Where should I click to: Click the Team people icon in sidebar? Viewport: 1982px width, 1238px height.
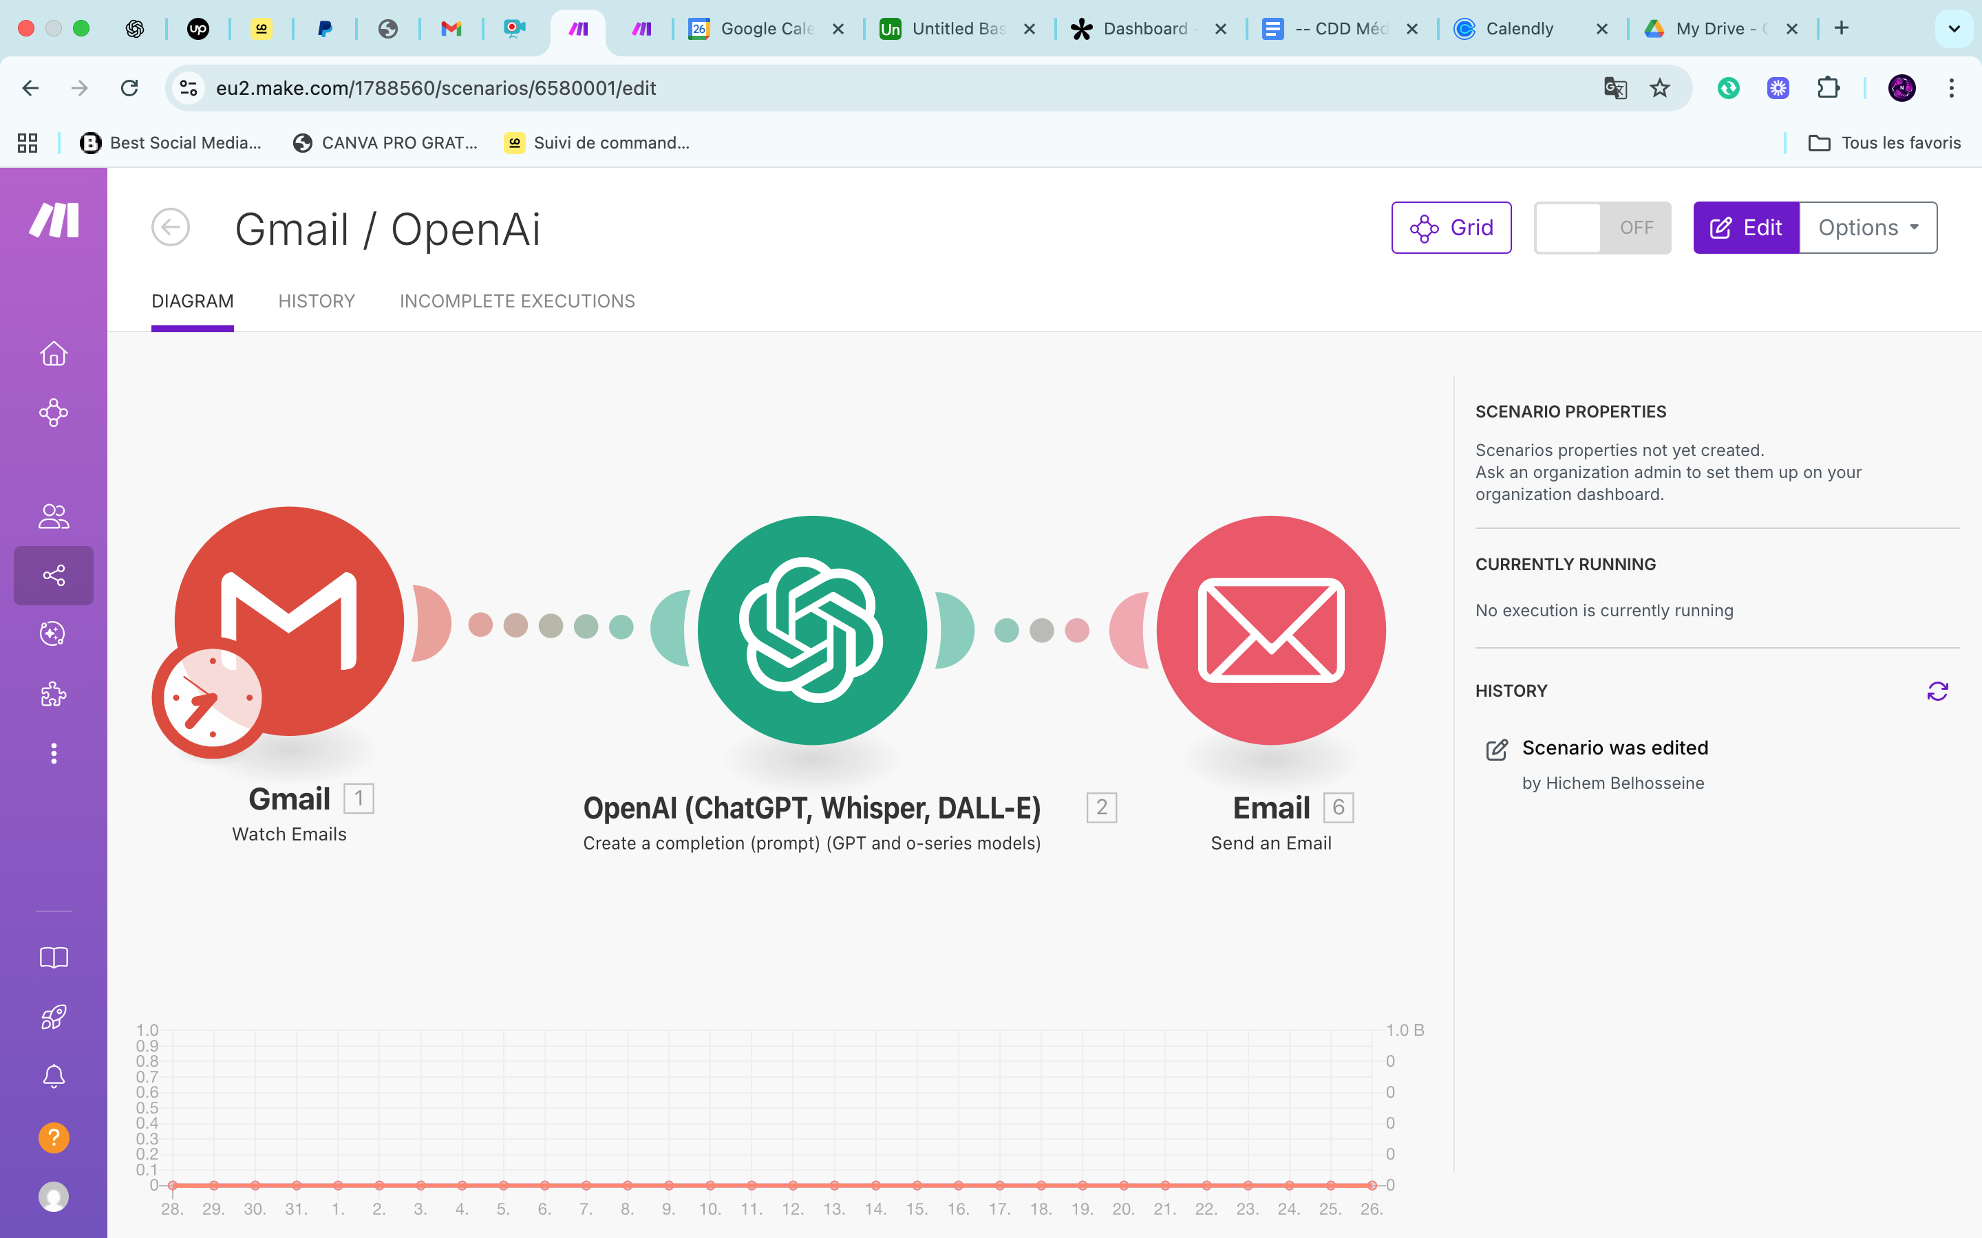pyautogui.click(x=53, y=516)
